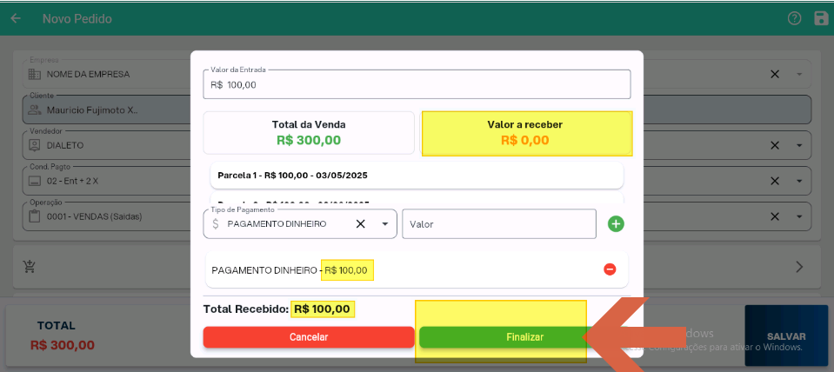Open the help question mark icon
Screen dimensions: 834x372
(794, 18)
